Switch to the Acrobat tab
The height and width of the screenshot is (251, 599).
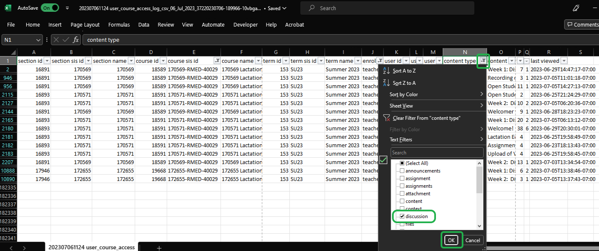(294, 25)
